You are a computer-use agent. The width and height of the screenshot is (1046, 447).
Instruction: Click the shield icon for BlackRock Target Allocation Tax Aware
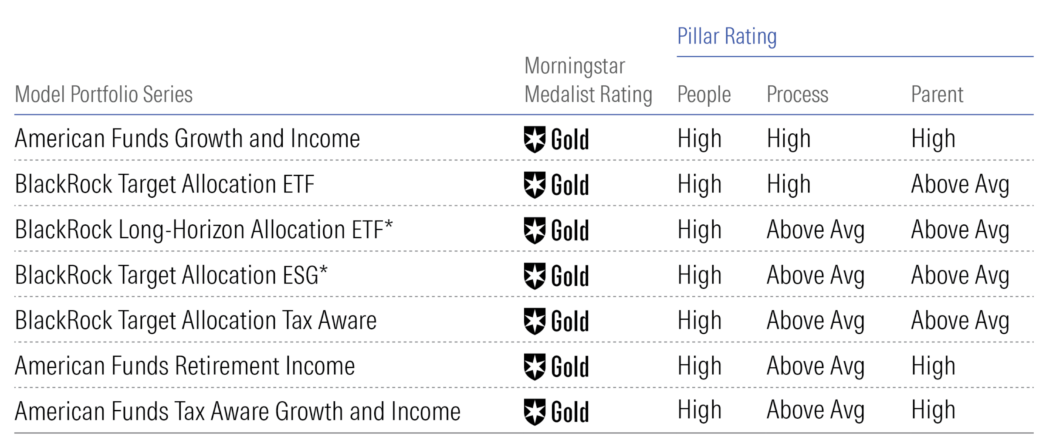click(534, 321)
